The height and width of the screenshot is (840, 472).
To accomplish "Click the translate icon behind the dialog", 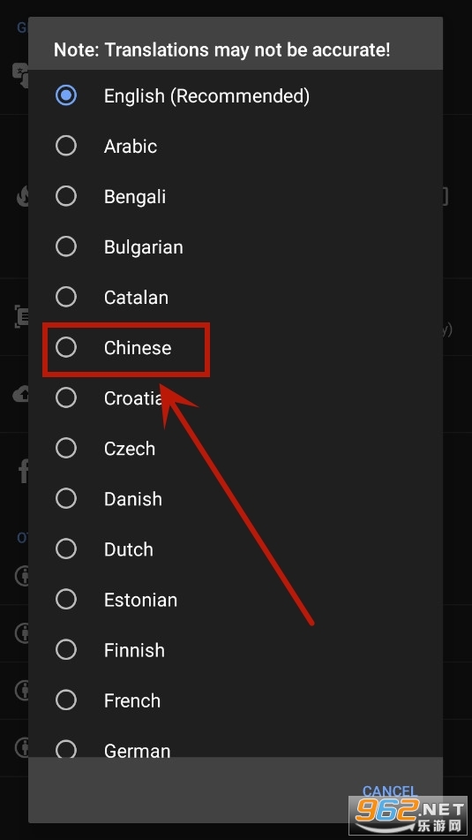I will click(20, 75).
